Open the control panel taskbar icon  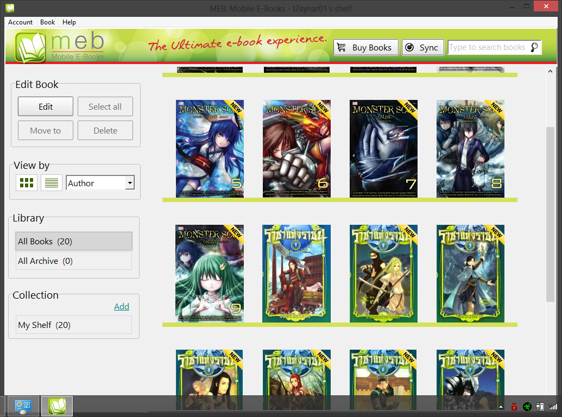click(23, 406)
